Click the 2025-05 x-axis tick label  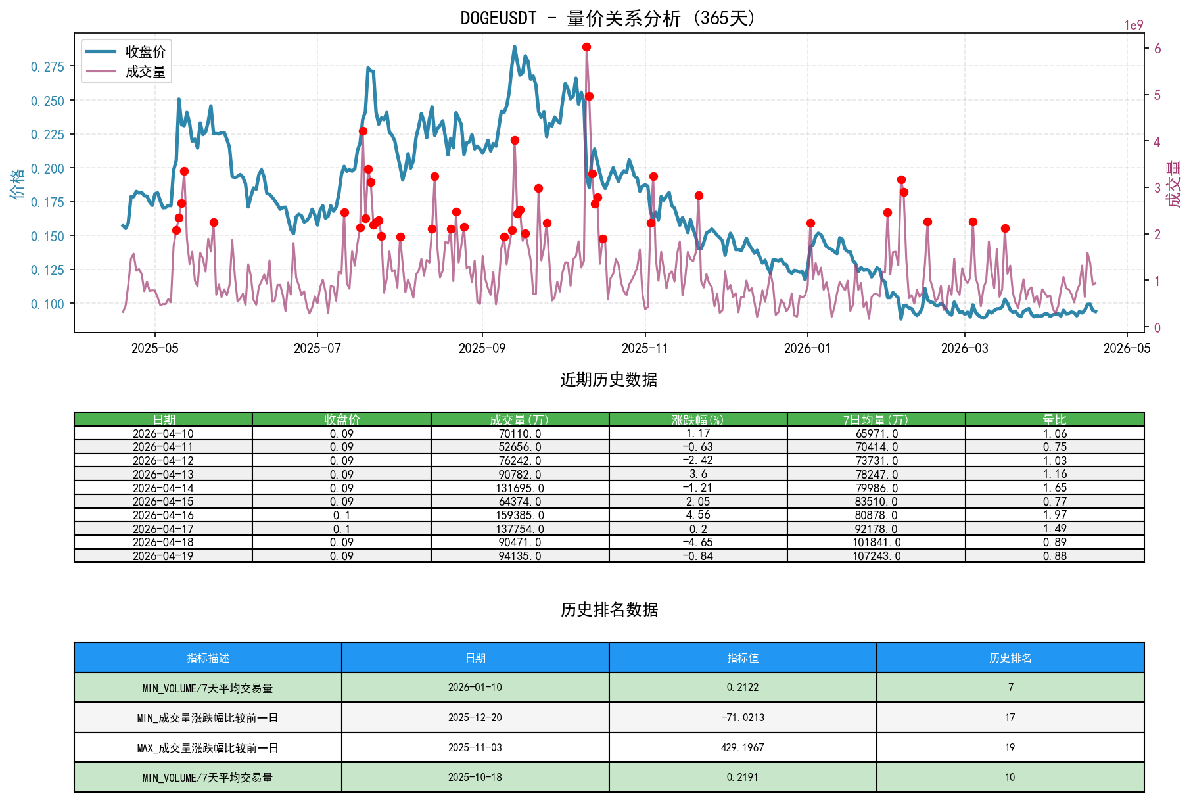[x=155, y=348]
